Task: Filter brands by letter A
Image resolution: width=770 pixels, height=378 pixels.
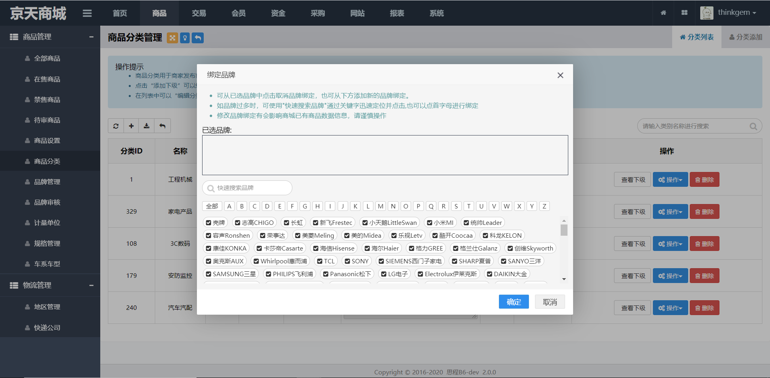Action: click(229, 206)
